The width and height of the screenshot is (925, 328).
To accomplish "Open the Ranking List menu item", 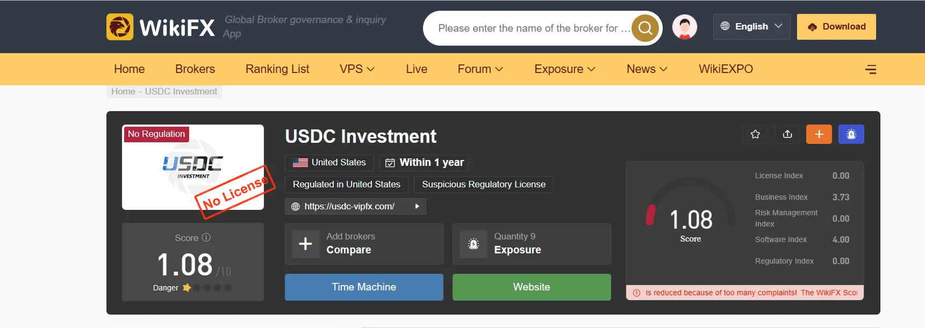I will pos(277,69).
